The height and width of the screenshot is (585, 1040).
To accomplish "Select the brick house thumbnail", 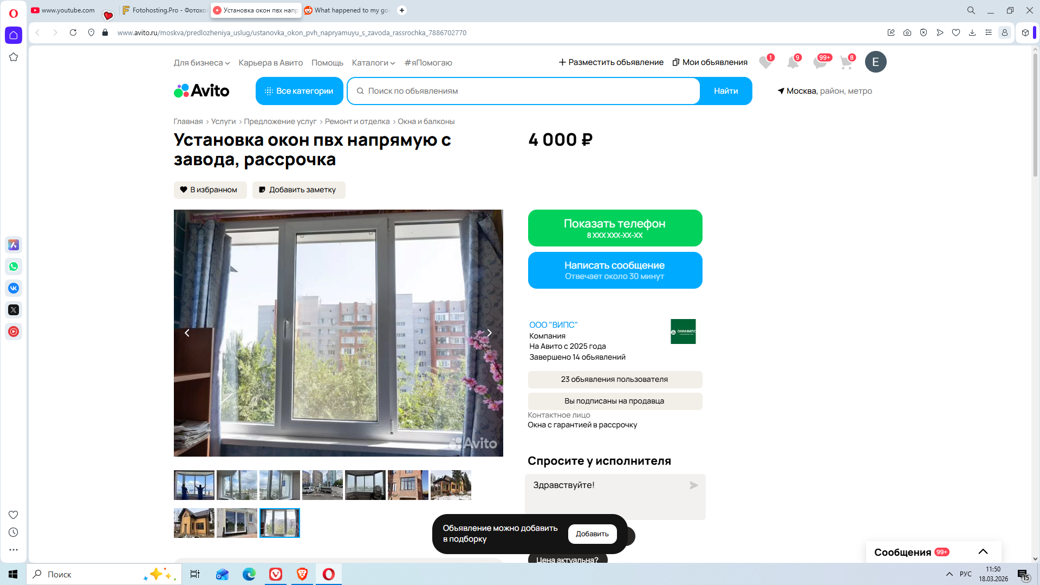I will 408,485.
